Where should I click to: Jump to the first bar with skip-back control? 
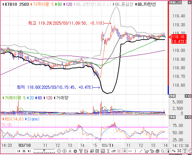coord(18,151)
